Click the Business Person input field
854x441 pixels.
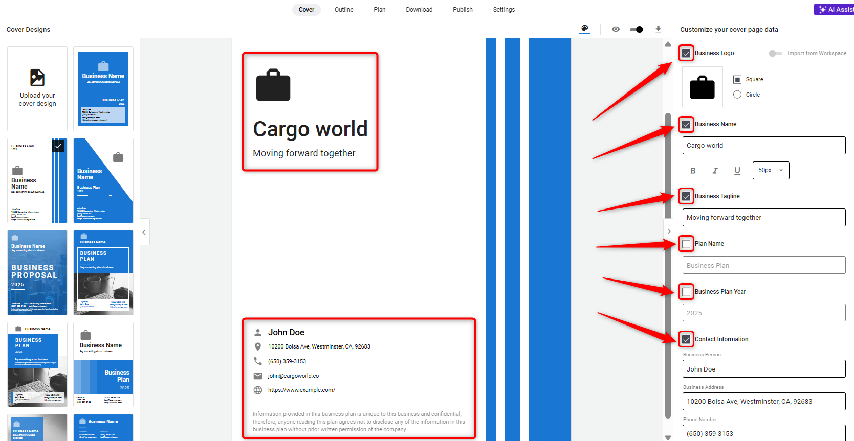[x=764, y=369]
